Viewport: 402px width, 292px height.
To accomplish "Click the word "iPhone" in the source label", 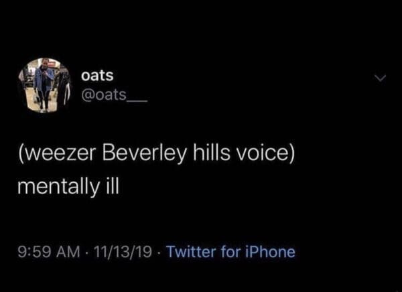I will (271, 252).
